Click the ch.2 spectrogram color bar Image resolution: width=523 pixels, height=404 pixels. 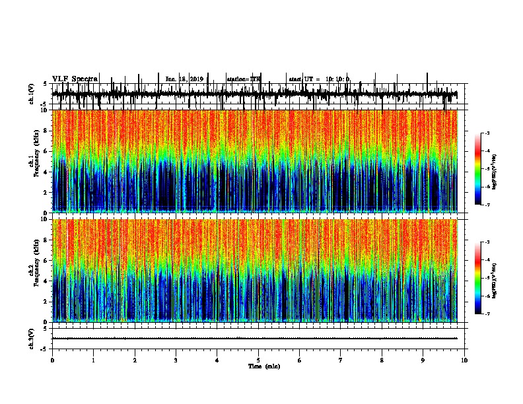[x=478, y=278]
